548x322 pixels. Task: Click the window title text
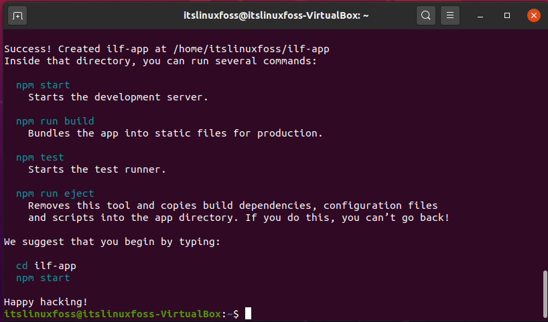pyautogui.click(x=276, y=15)
